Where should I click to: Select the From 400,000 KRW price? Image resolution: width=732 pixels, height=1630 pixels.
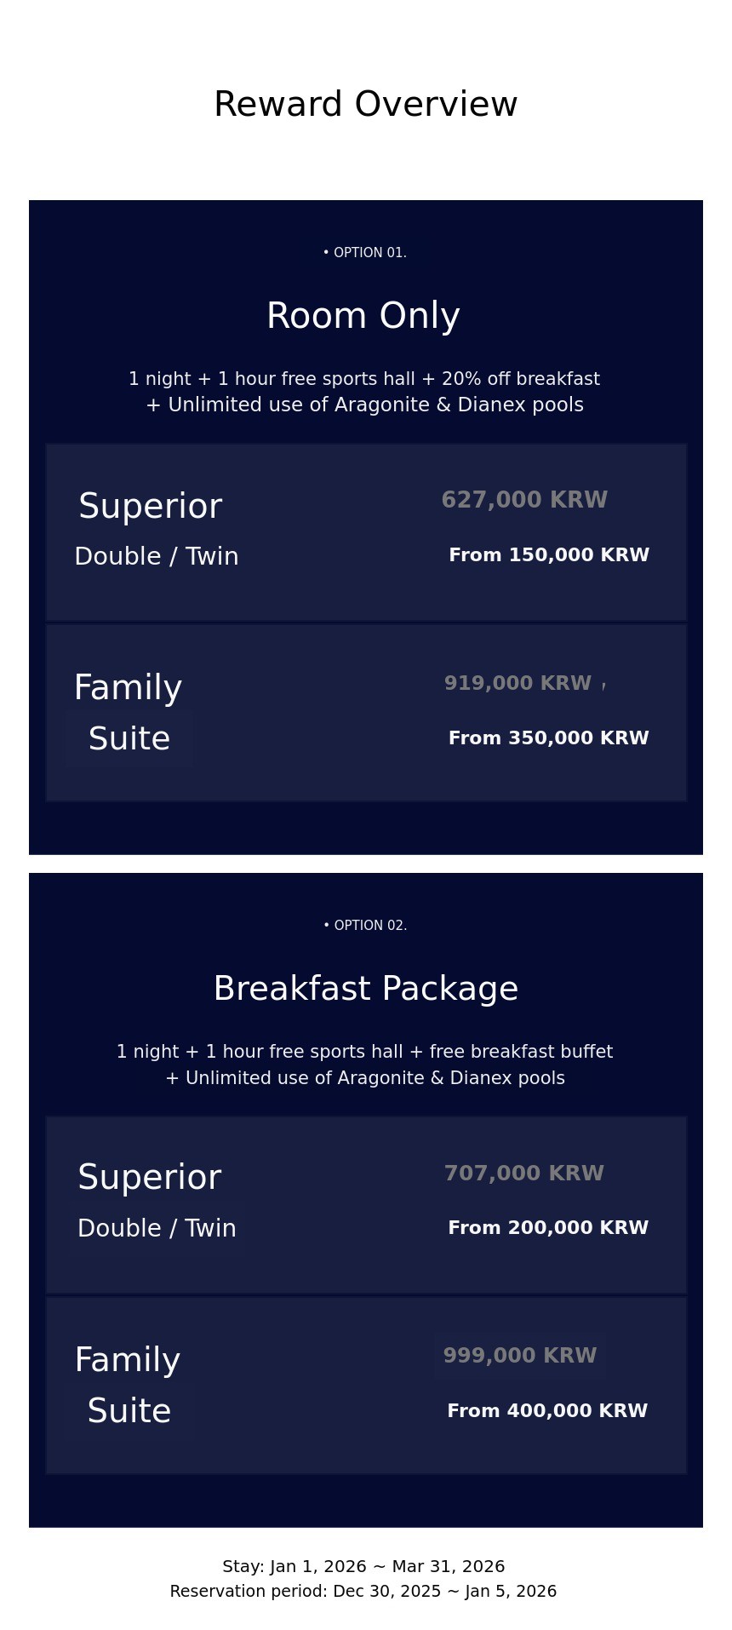547,1411
